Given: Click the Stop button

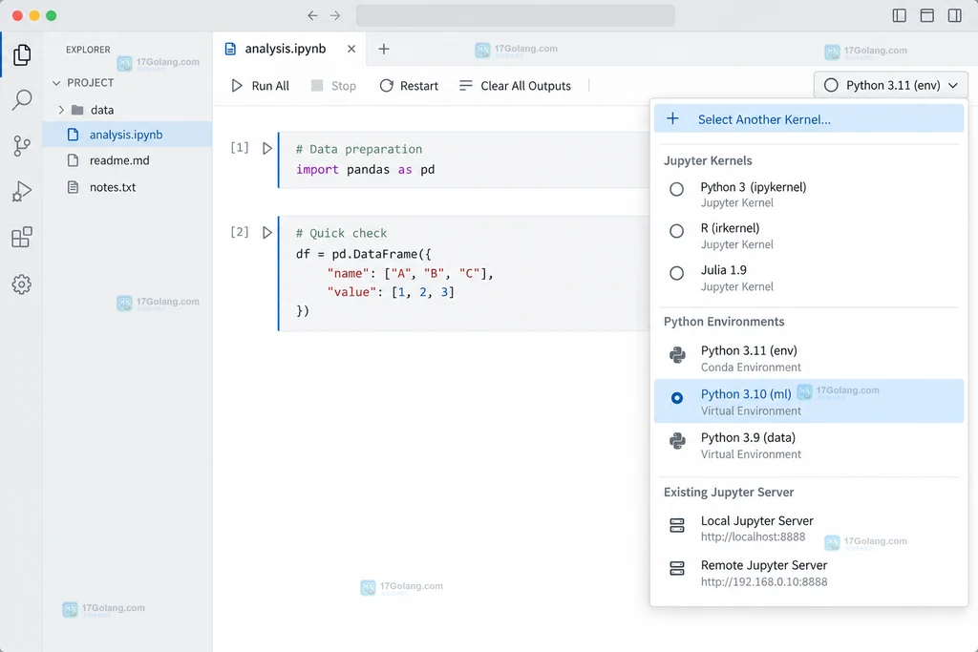Looking at the screenshot, I should [x=333, y=85].
